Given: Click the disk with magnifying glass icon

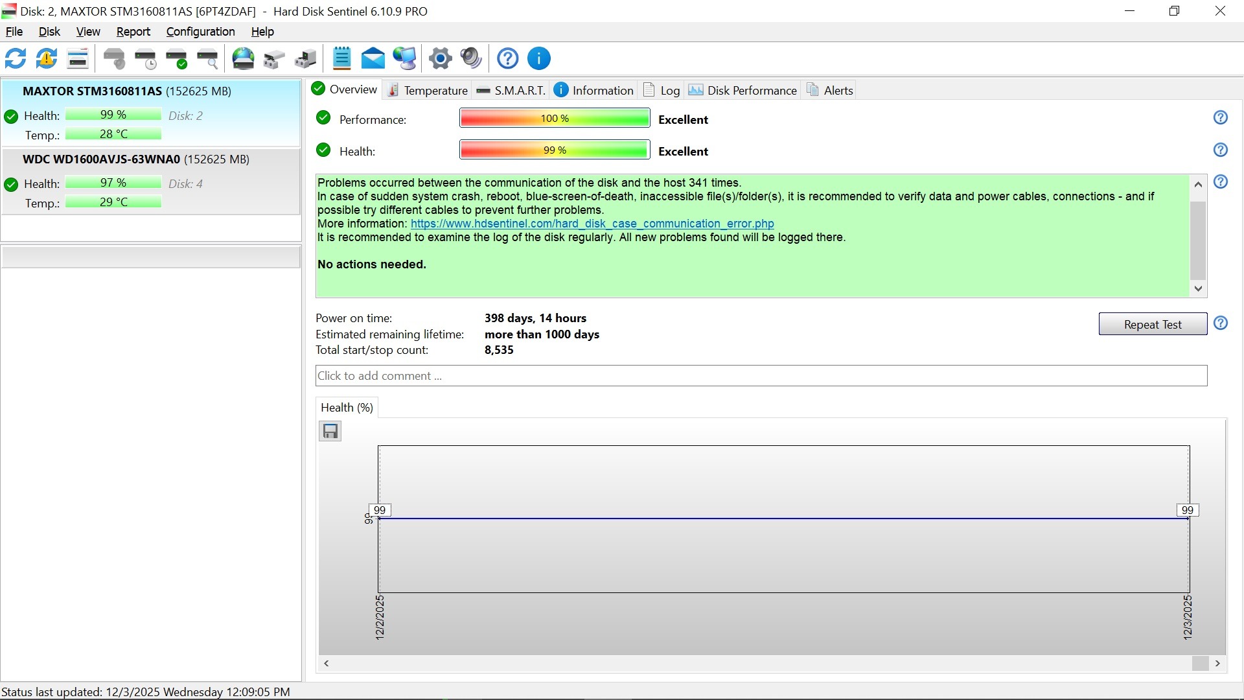Looking at the screenshot, I should coord(207,59).
